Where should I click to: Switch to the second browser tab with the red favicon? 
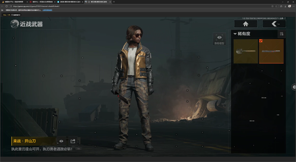[x=42, y=2]
